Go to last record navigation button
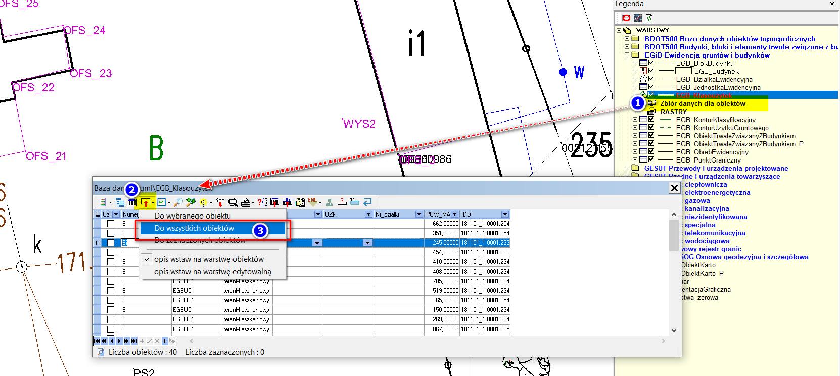Screen dimensions: 840x376 (x=134, y=341)
